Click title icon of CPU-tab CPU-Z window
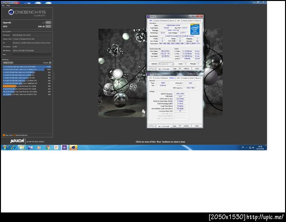286x222 pixels. click(148, 17)
